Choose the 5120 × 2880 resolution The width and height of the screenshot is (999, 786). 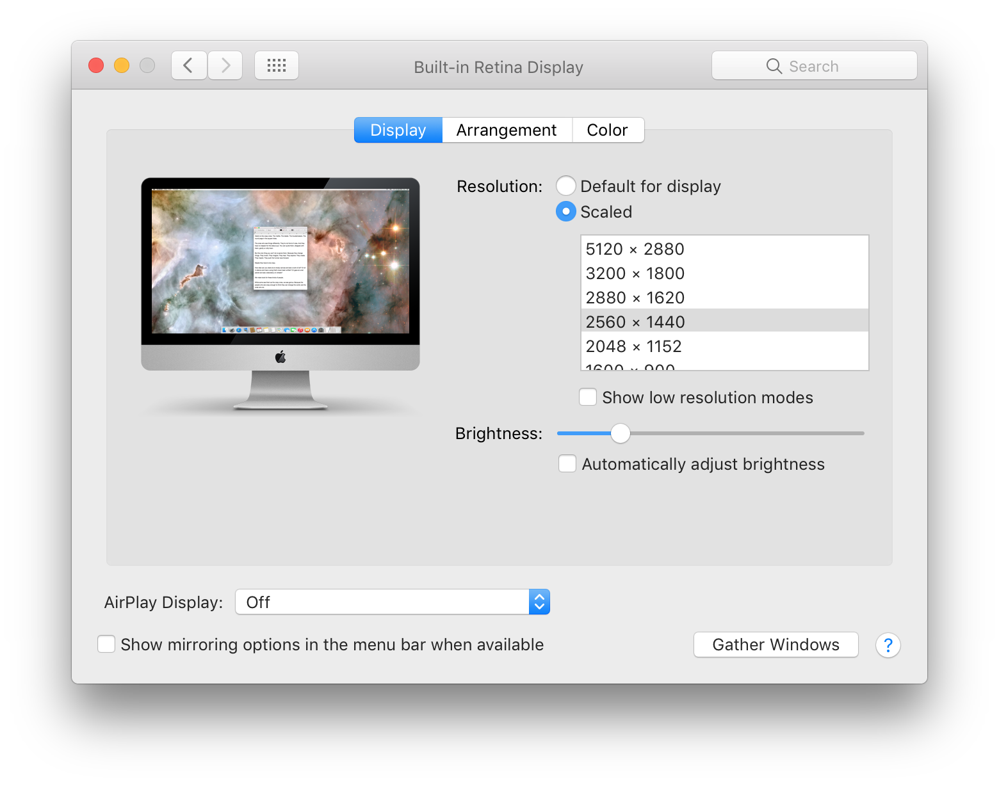(725, 249)
